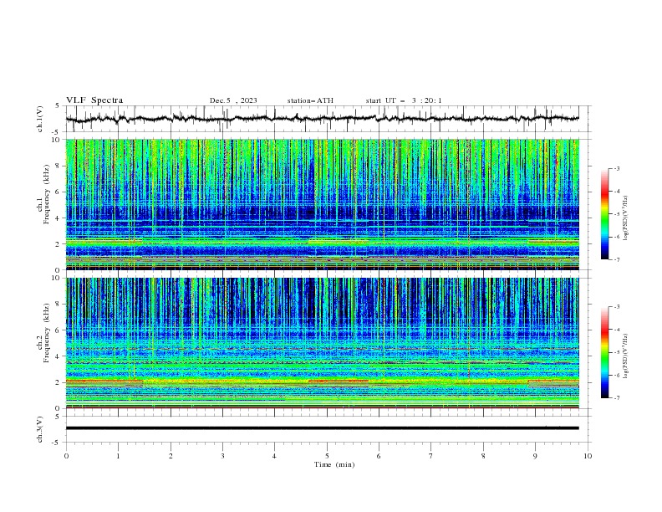The width and height of the screenshot is (662, 512).
Task: Click the "ch.1(V)" axis label
Action: coord(40,119)
